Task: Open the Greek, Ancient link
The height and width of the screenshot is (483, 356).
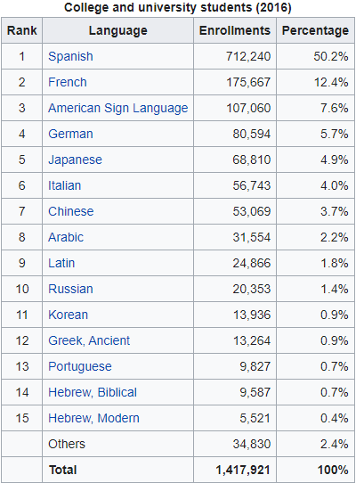Action: point(89,341)
